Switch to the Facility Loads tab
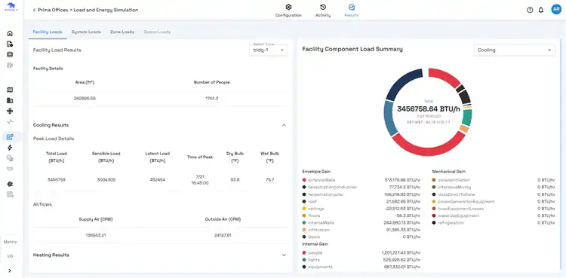Viewport: 566px width, 278px height. click(x=48, y=32)
